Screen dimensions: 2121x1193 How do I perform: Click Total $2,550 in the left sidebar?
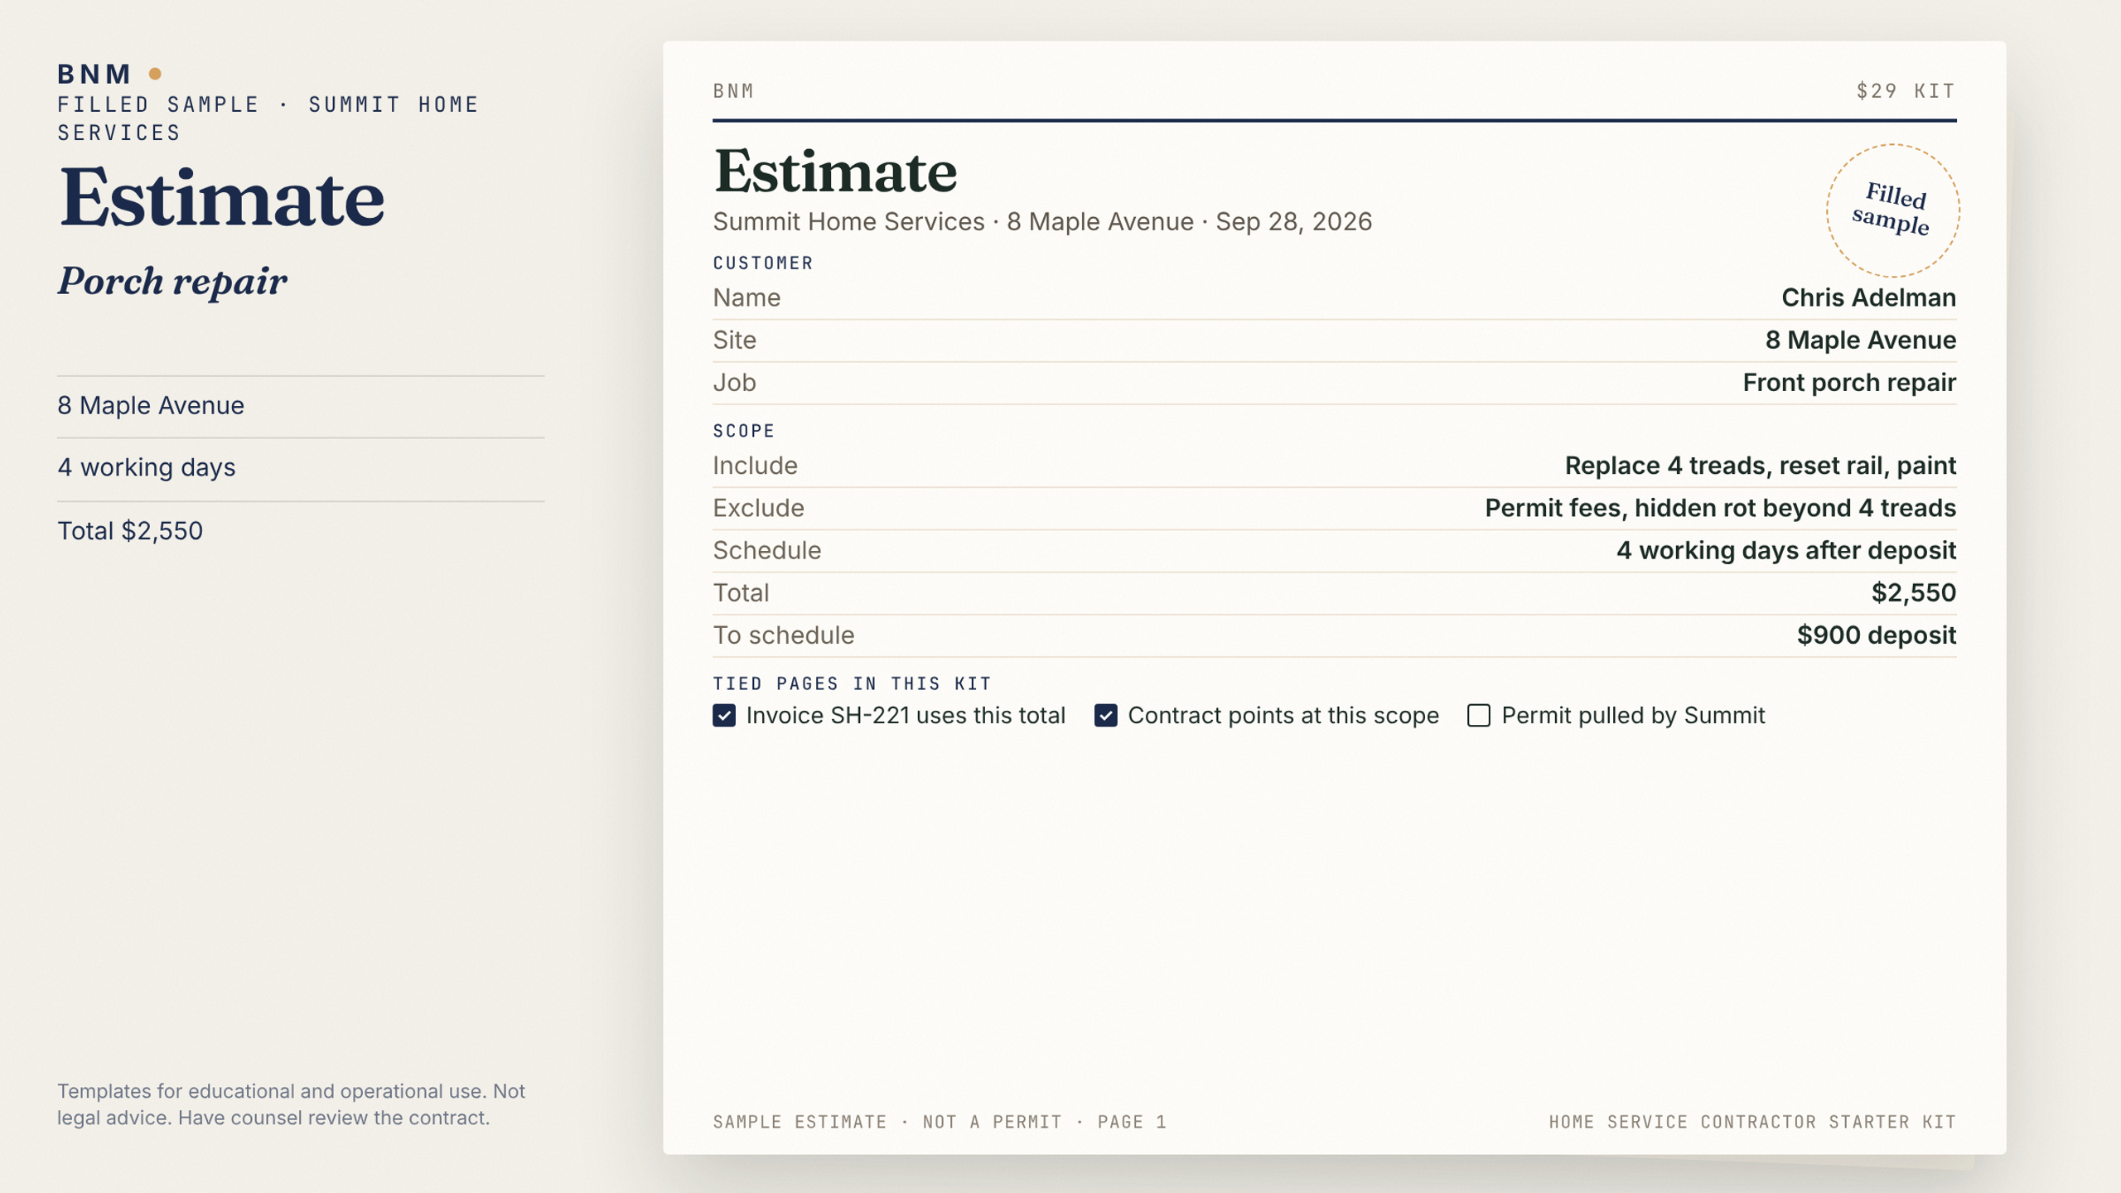130,531
